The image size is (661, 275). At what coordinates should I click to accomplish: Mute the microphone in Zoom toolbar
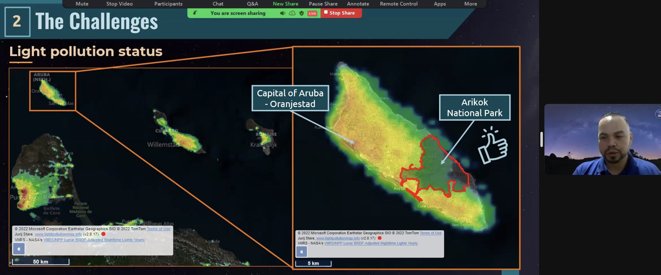click(x=82, y=4)
